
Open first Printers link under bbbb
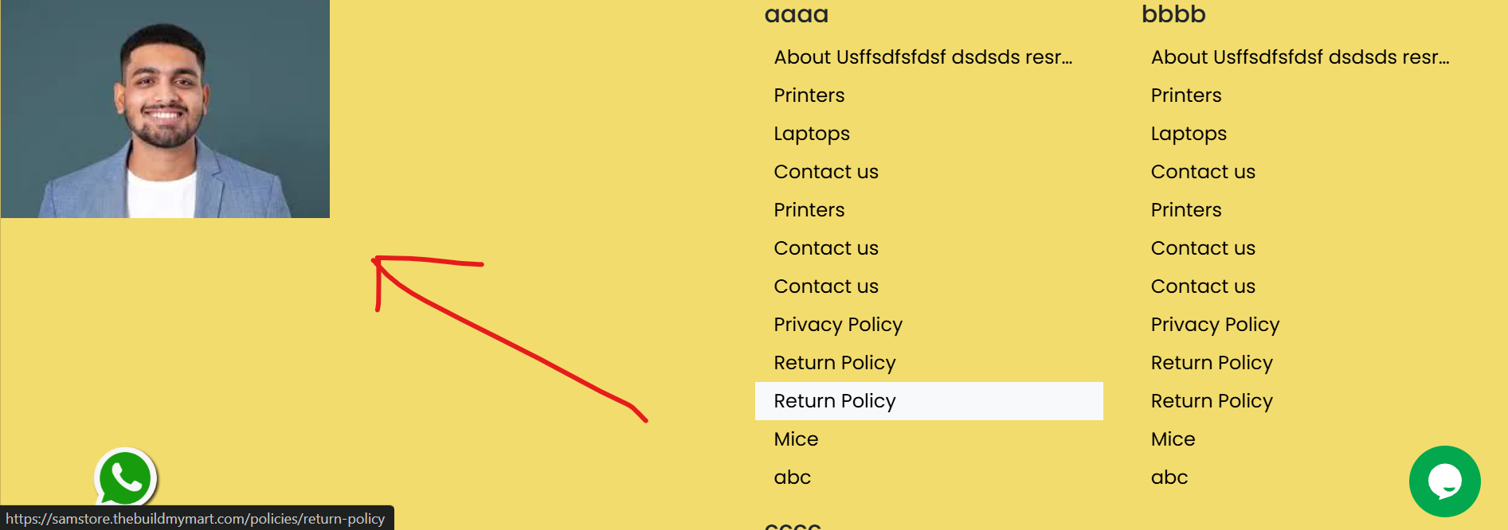pos(1186,95)
